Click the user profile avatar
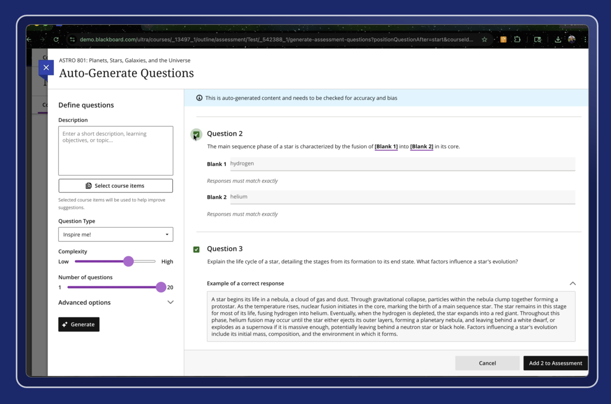The width and height of the screenshot is (611, 404). [572, 39]
